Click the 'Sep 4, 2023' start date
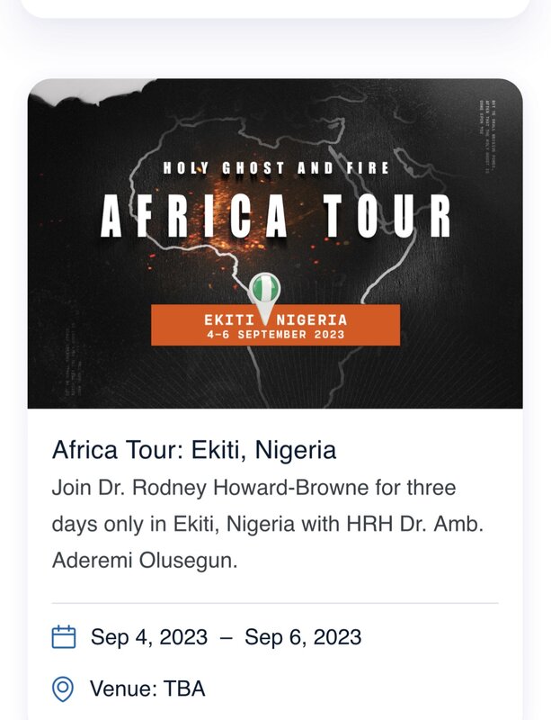Image resolution: width=551 pixels, height=720 pixels. pyautogui.click(x=150, y=637)
